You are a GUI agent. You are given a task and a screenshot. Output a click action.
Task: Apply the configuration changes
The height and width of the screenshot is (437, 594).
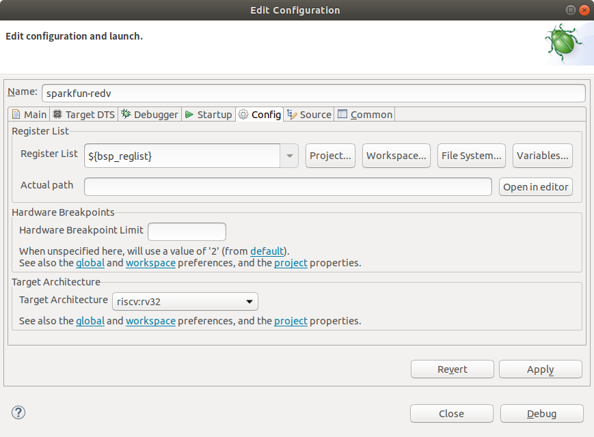540,369
